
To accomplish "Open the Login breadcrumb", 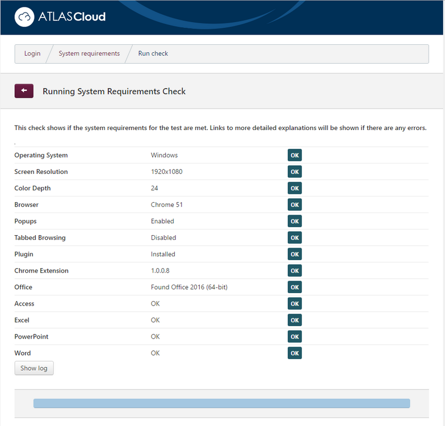I will click(x=32, y=53).
